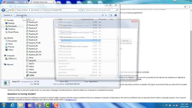The image size is (192, 108).
Task: Open the recent pages dropdown arrow
Action: coord(10,10)
